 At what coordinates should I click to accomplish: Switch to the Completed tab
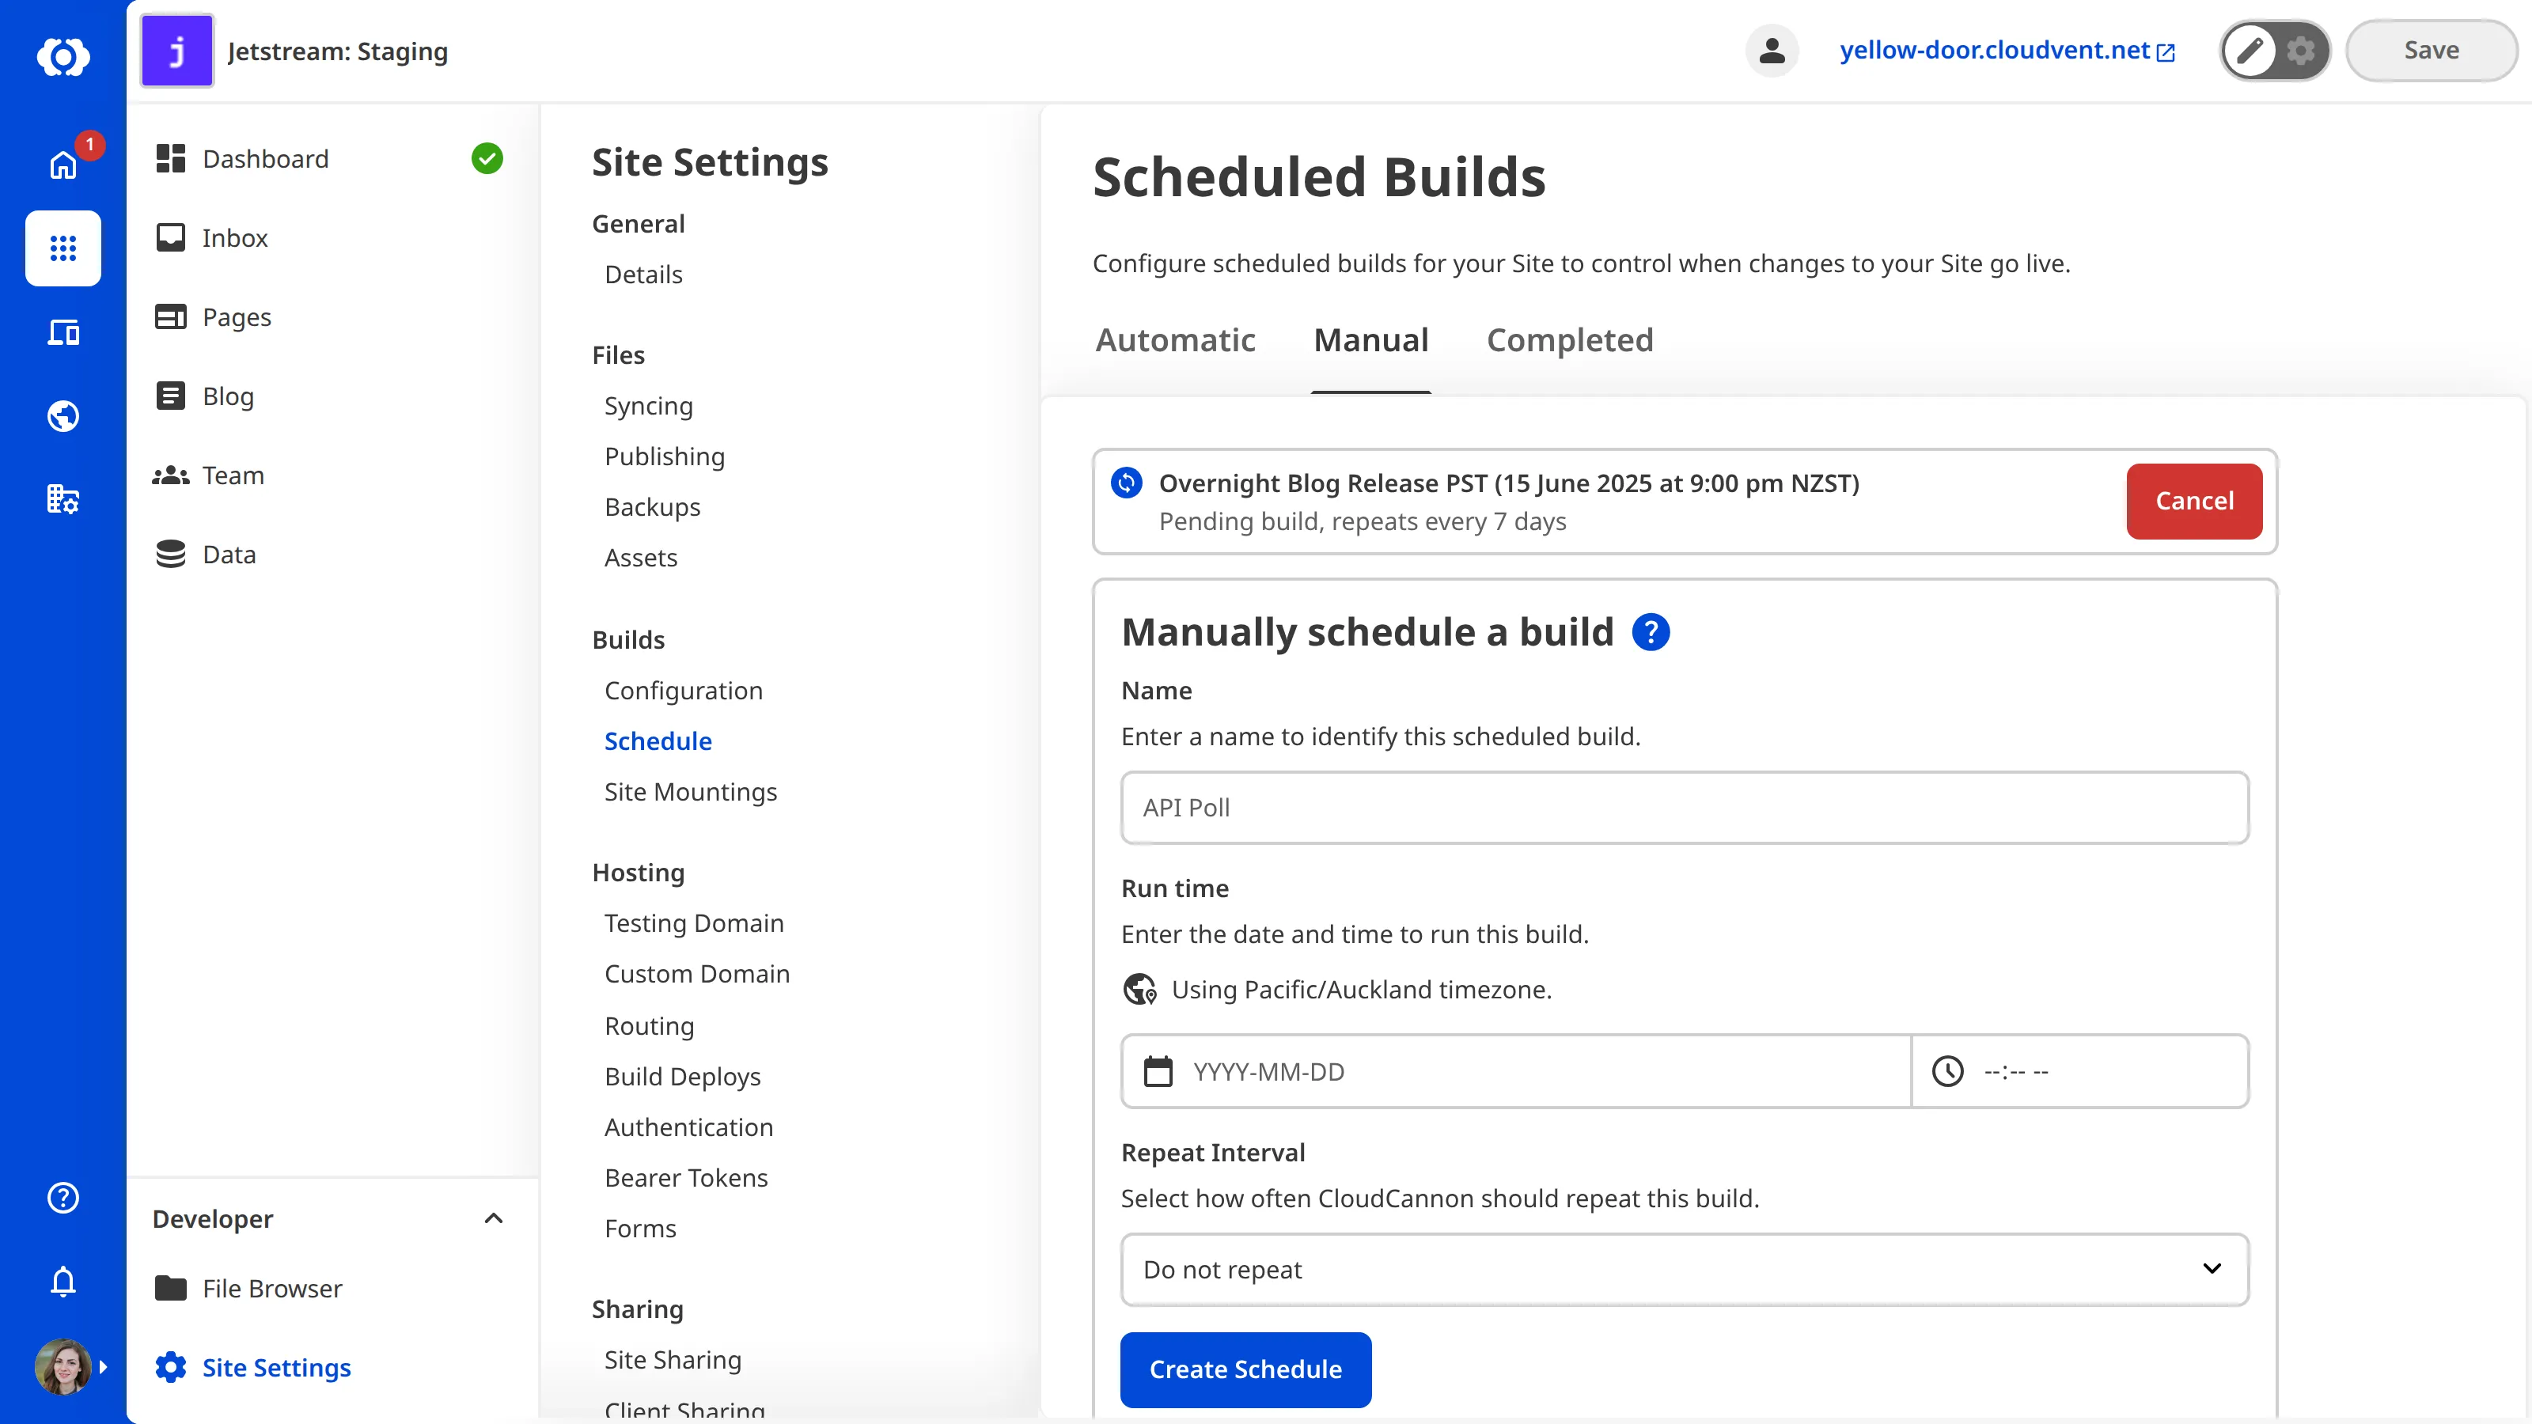tap(1570, 340)
